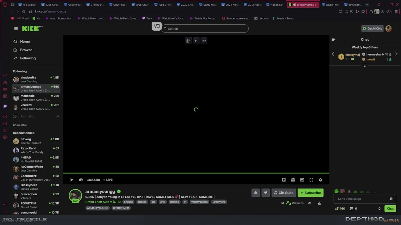Open recommended channel ROSHTEIN
This screenshot has width=401, height=225.
click(x=36, y=205)
